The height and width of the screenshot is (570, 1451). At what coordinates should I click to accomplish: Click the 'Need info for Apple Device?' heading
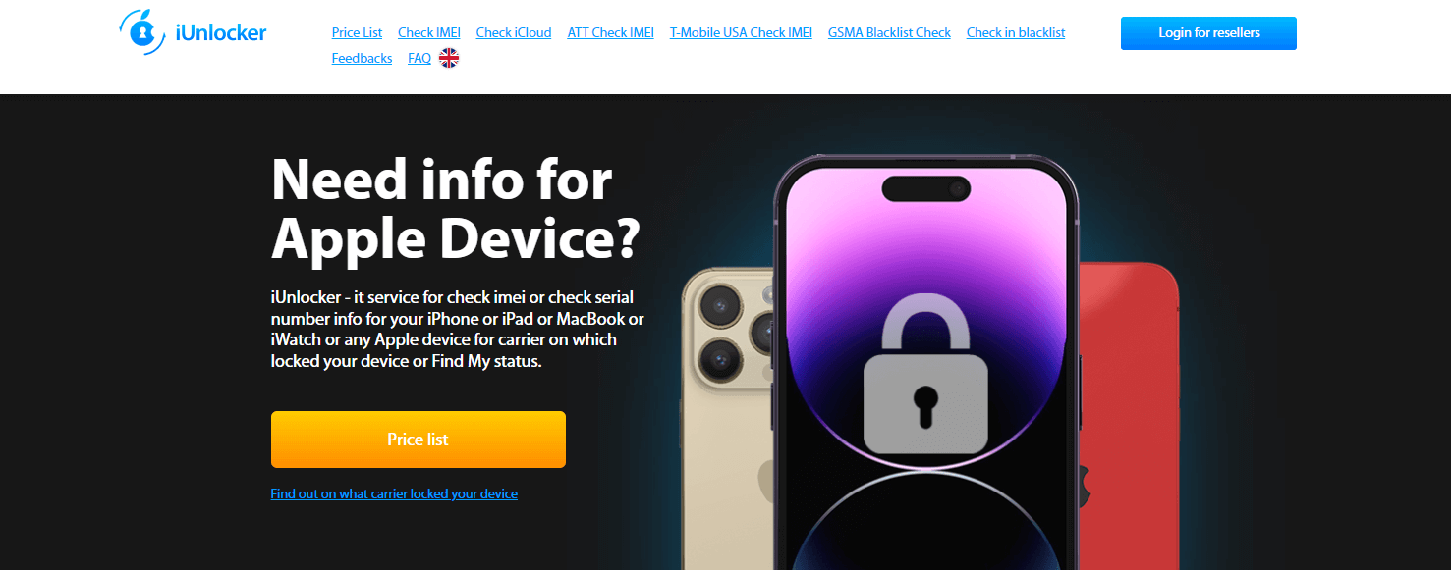tap(457, 209)
